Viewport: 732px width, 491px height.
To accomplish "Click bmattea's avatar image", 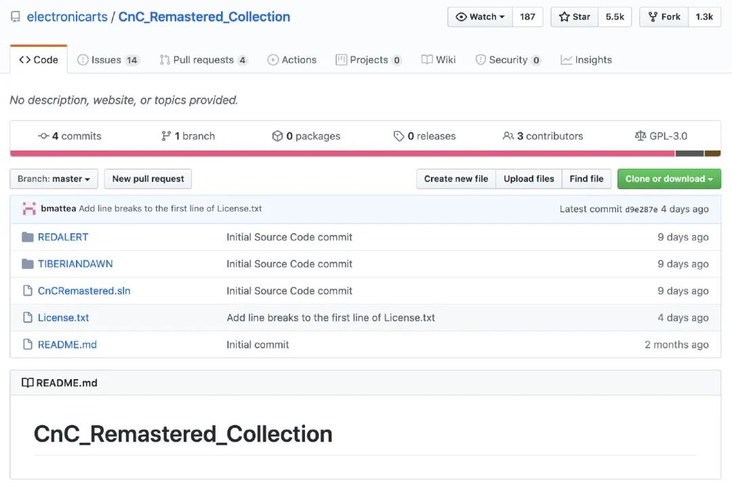I will (29, 209).
